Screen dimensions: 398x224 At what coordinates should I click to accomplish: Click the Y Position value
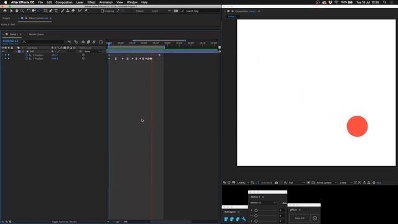(x=55, y=58)
